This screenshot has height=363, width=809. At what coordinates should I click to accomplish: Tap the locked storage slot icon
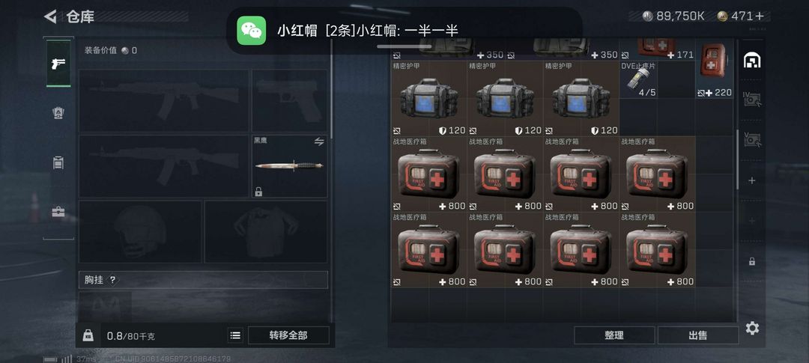click(x=752, y=261)
